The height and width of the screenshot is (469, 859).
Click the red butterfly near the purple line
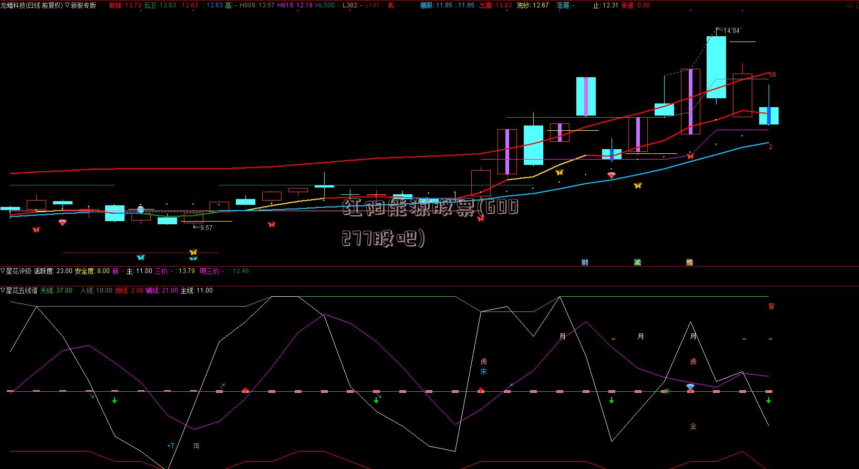pos(690,156)
